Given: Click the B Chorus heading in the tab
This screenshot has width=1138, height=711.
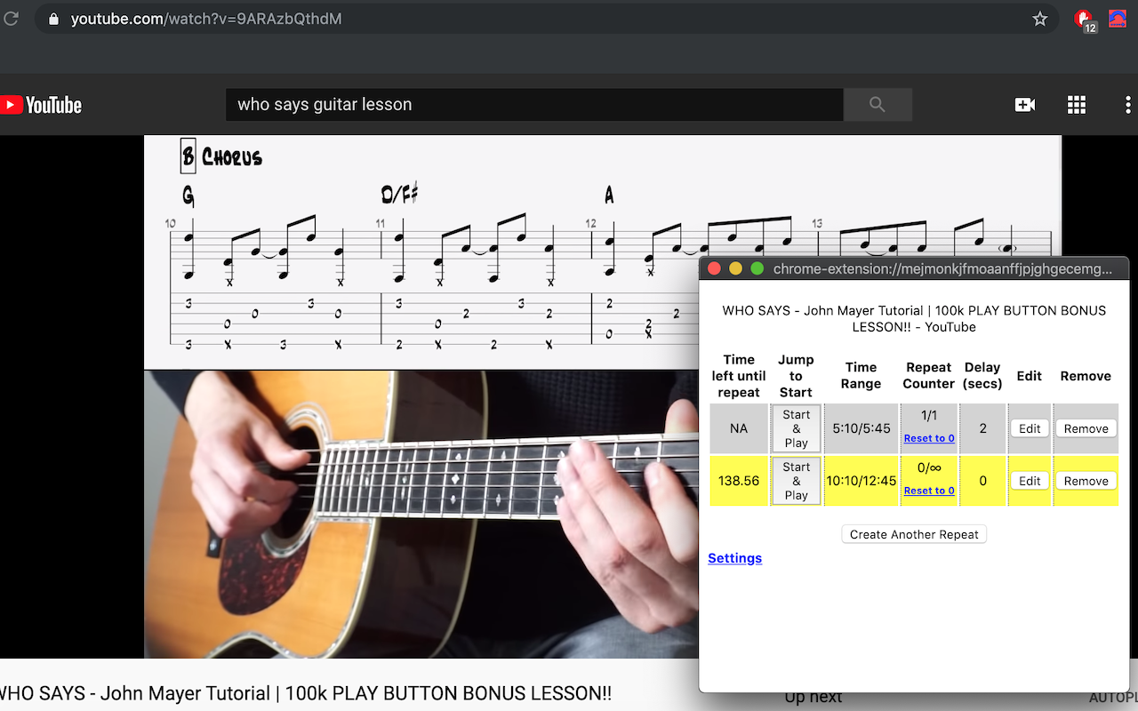Looking at the screenshot, I should tap(221, 156).
